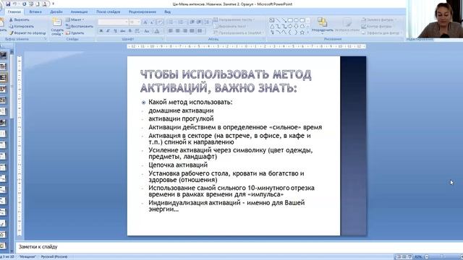Select the Star shape in shapes gallery
This screenshot has height=260, width=463.
pyautogui.click(x=302, y=32)
